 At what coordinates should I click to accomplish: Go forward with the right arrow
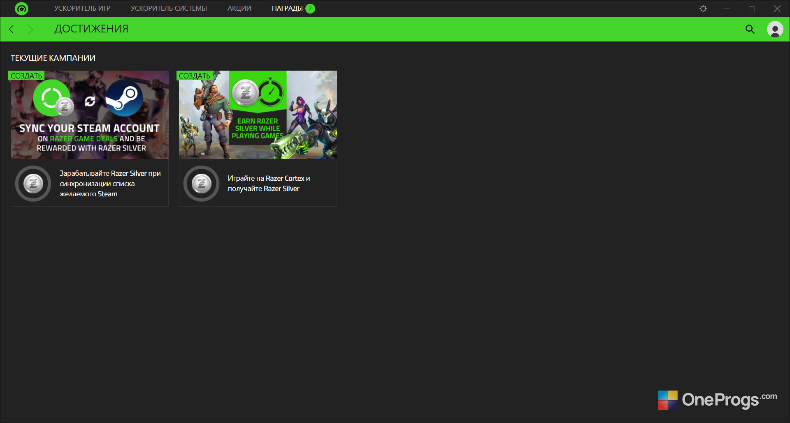click(30, 29)
